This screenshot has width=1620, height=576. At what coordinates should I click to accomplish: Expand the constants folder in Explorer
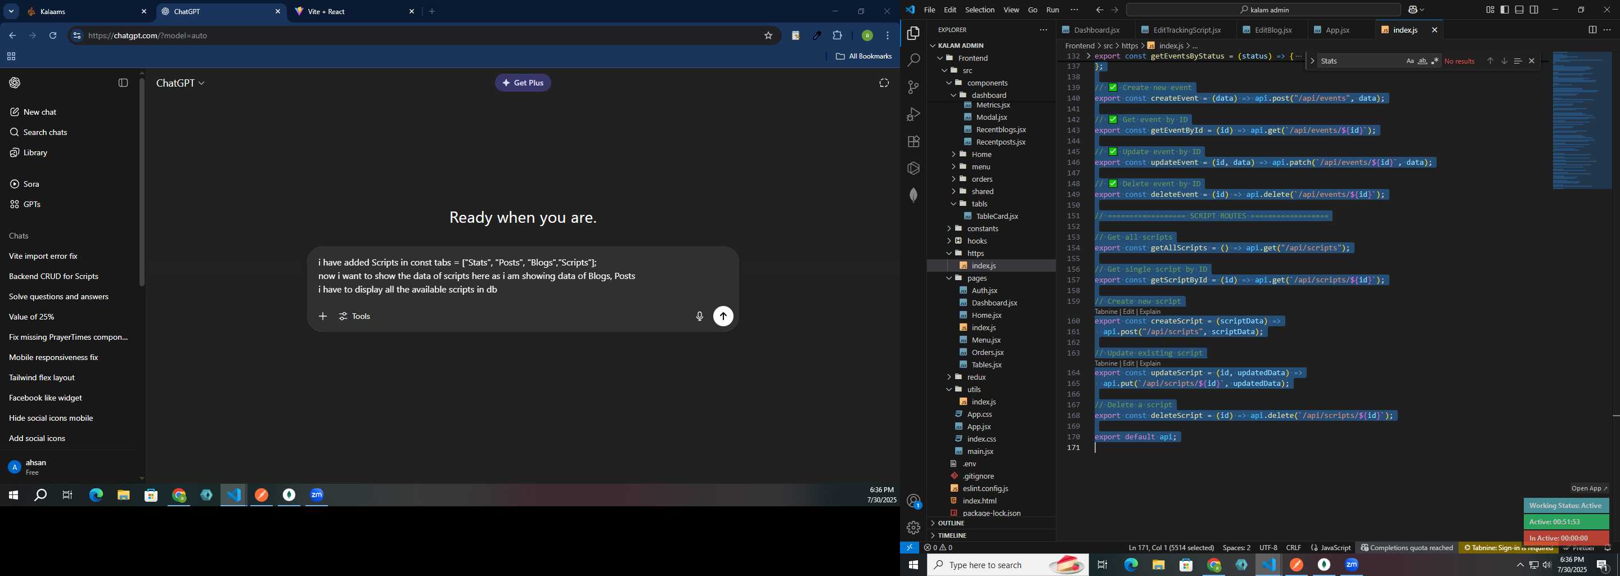point(991,228)
